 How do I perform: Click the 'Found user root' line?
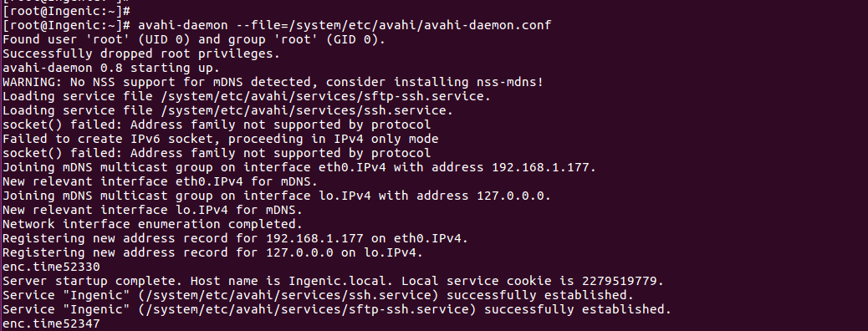coord(194,39)
